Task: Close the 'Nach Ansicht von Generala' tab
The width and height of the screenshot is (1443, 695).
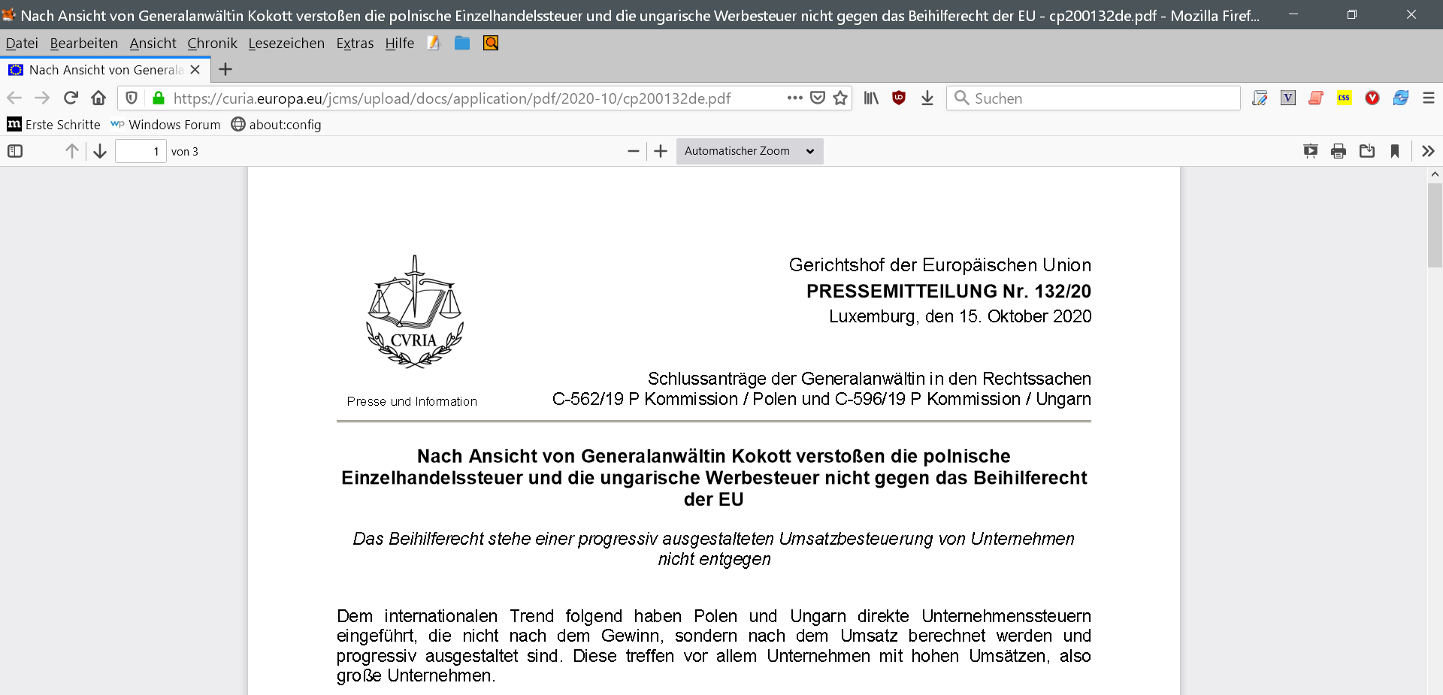Action: [x=195, y=70]
